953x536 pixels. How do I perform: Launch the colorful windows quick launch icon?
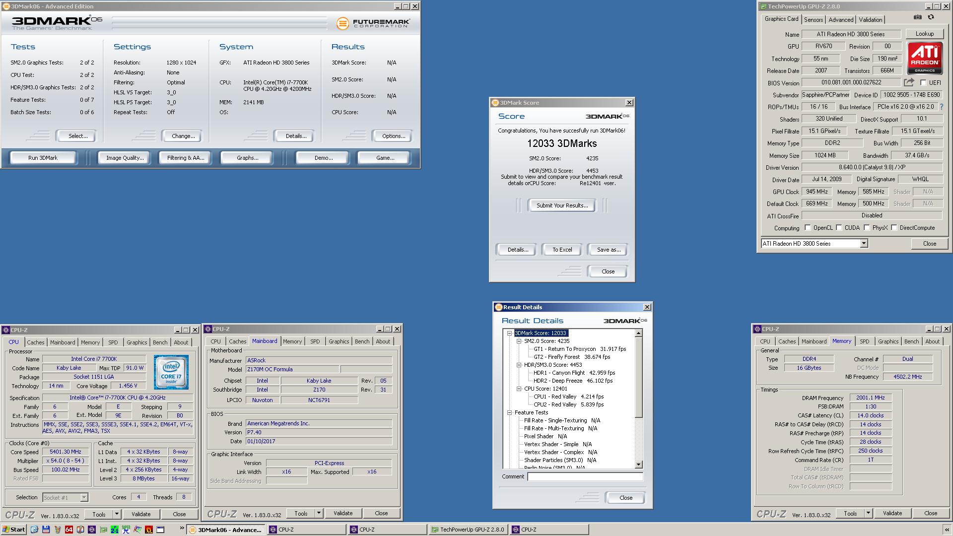pyautogui.click(x=137, y=530)
